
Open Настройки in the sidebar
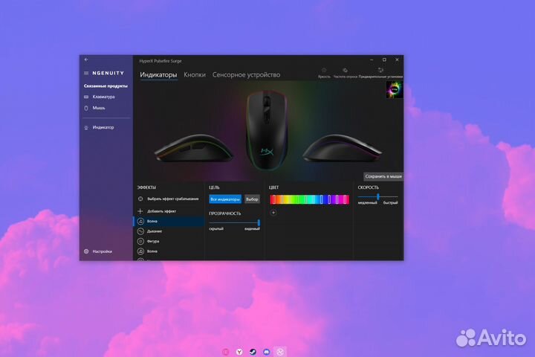pyautogui.click(x=102, y=251)
